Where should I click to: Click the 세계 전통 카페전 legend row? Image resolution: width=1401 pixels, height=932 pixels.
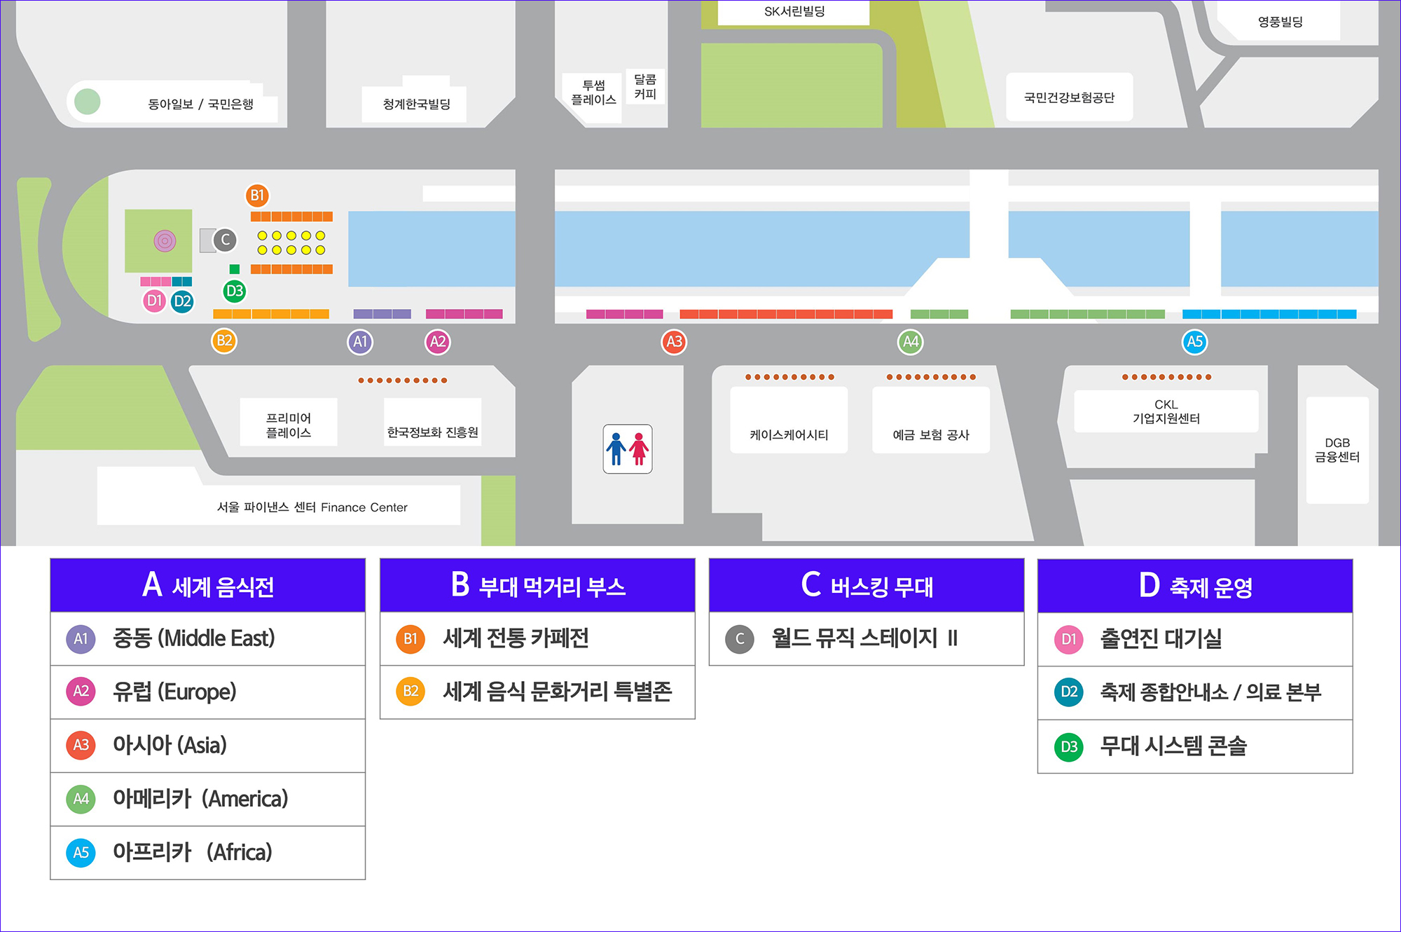point(537,638)
